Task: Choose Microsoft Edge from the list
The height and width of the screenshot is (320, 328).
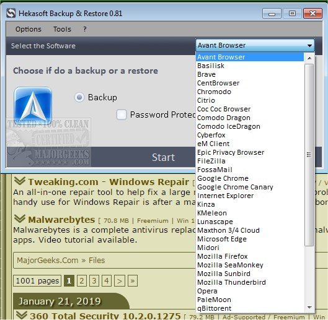Action: point(250,239)
